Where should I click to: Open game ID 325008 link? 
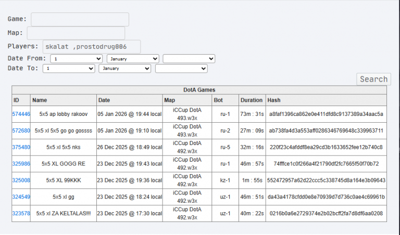21,180
